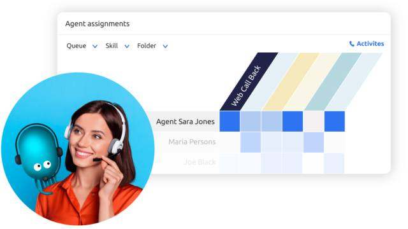408x229 pixels.
Task: Toggle Sara Jones second column light-blue cell
Action: (251, 121)
